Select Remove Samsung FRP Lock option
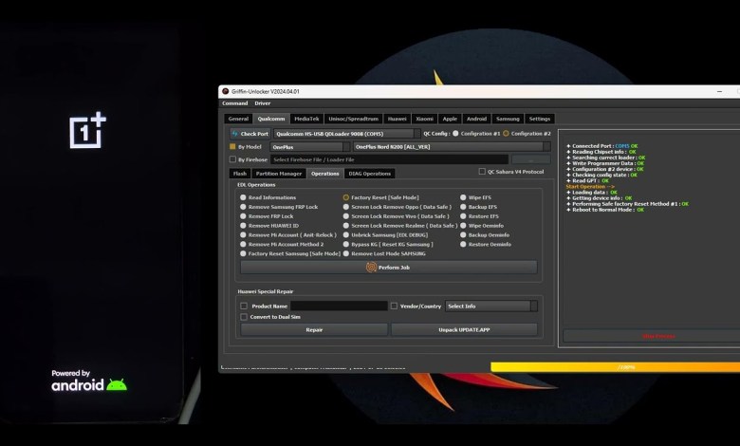Viewport: 740px width, 446px height. pyautogui.click(x=243, y=207)
